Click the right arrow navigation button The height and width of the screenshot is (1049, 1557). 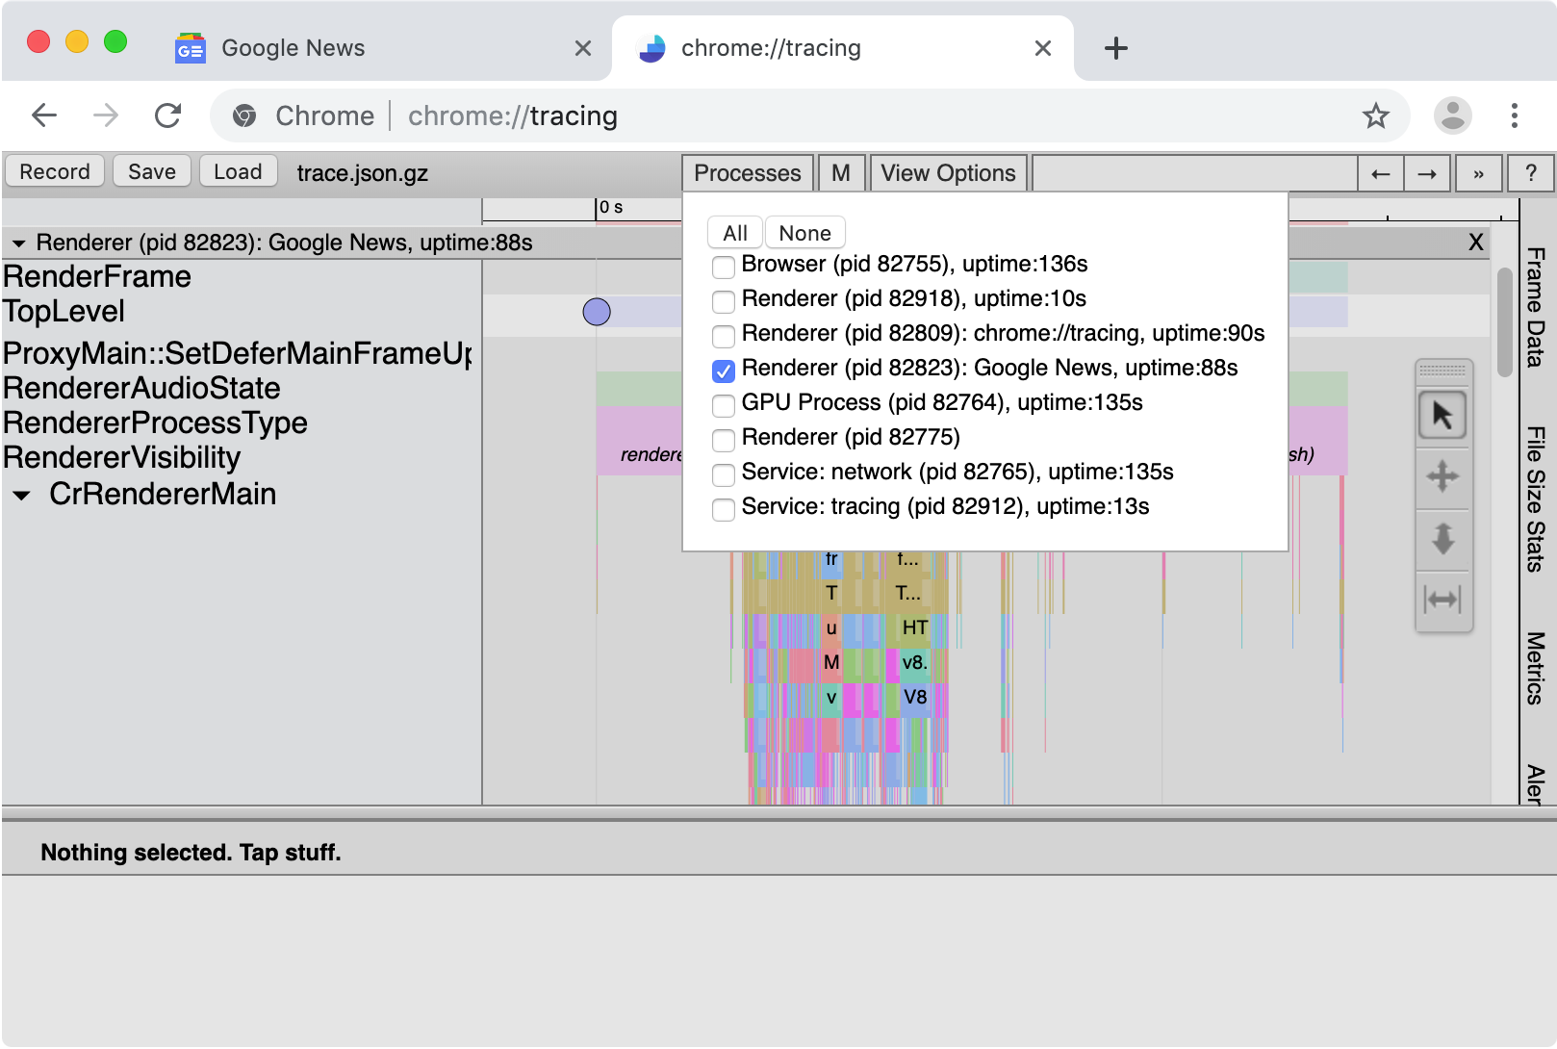pyautogui.click(x=1427, y=173)
